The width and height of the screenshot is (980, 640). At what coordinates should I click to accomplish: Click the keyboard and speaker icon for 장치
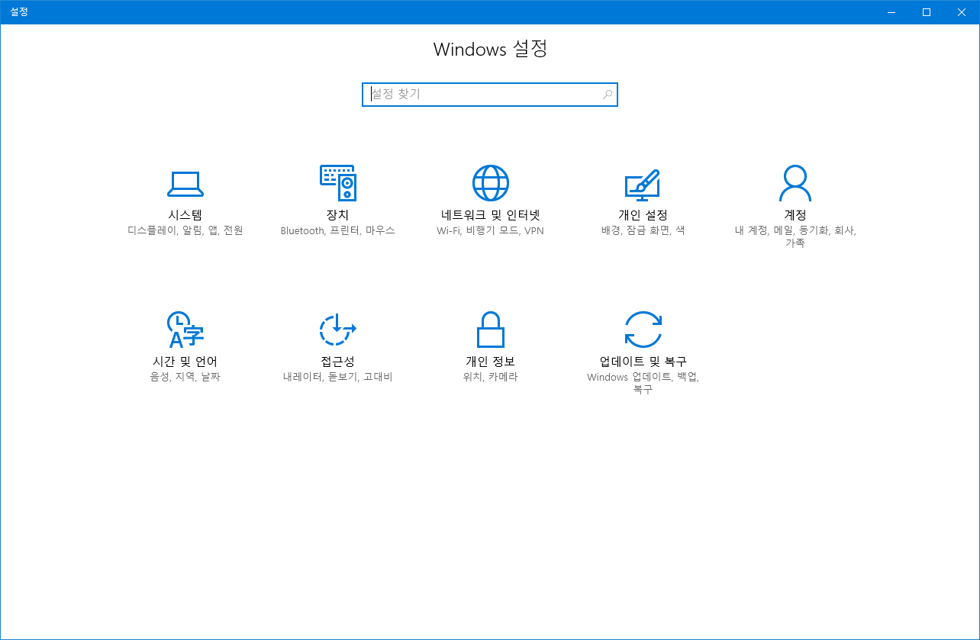pos(337,183)
